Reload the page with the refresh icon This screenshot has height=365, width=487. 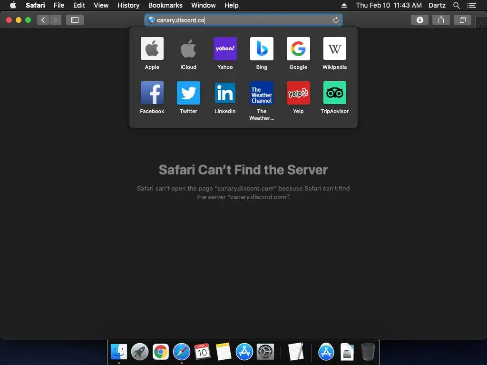click(x=336, y=20)
